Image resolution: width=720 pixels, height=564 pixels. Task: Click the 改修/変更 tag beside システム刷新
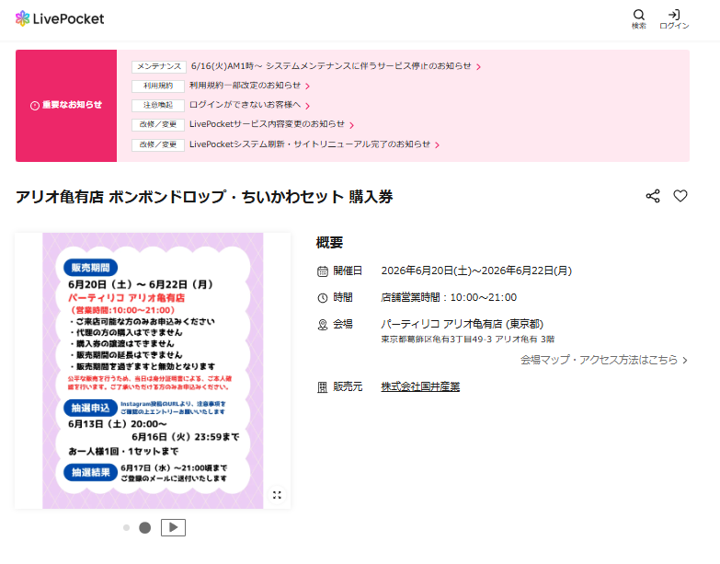[158, 144]
